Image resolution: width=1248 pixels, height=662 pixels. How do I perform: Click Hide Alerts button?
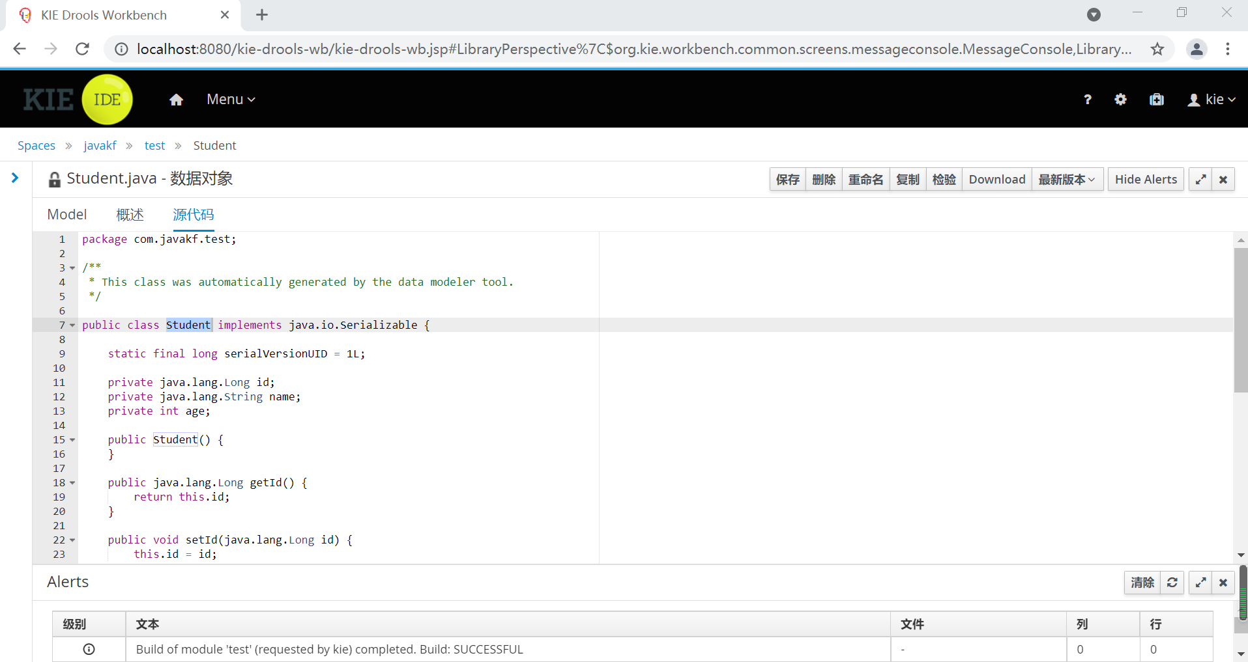(1146, 180)
